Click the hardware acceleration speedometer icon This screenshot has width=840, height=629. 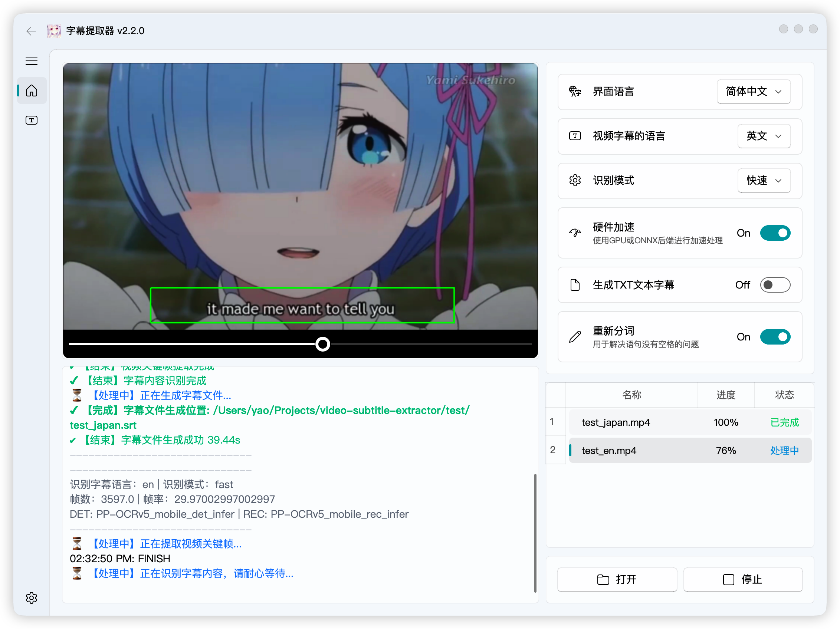(575, 233)
